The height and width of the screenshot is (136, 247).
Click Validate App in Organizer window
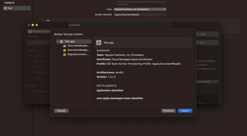tap(207, 43)
